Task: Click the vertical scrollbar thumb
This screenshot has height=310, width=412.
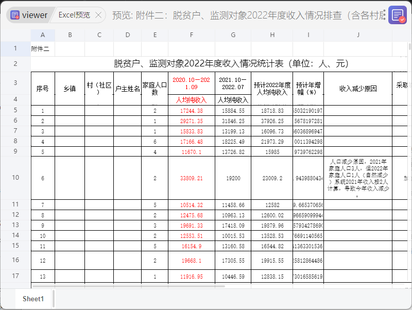Action: tap(410, 47)
